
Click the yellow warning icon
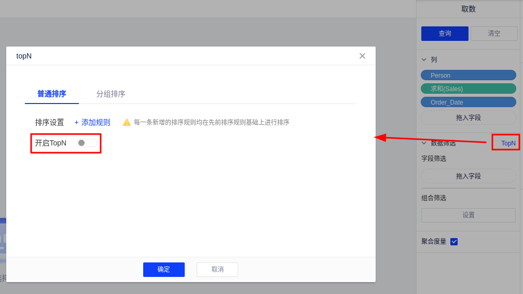point(127,123)
